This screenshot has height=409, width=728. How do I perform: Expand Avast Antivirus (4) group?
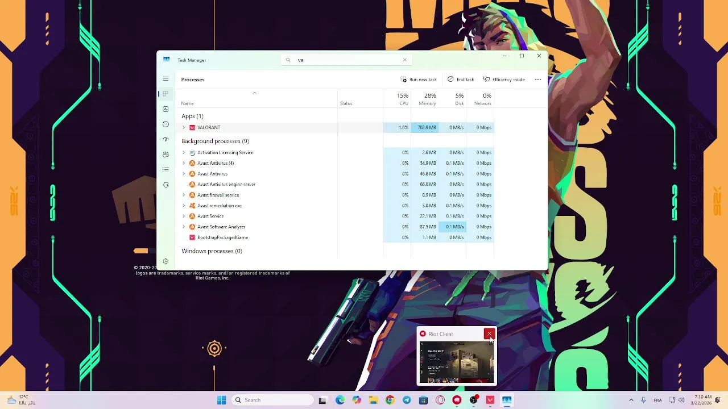click(184, 163)
